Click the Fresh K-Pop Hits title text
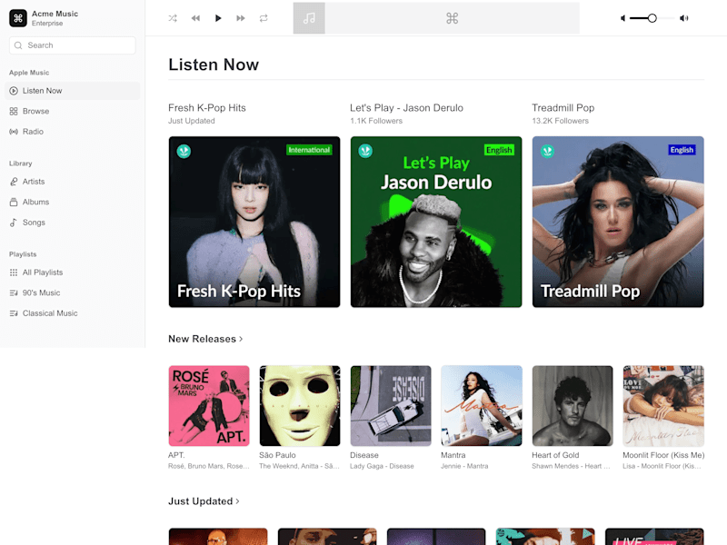This screenshot has width=727, height=545. pyautogui.click(x=207, y=108)
